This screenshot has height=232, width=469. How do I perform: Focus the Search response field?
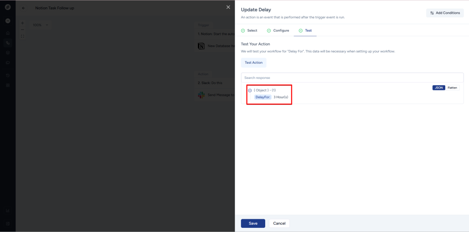point(352,78)
